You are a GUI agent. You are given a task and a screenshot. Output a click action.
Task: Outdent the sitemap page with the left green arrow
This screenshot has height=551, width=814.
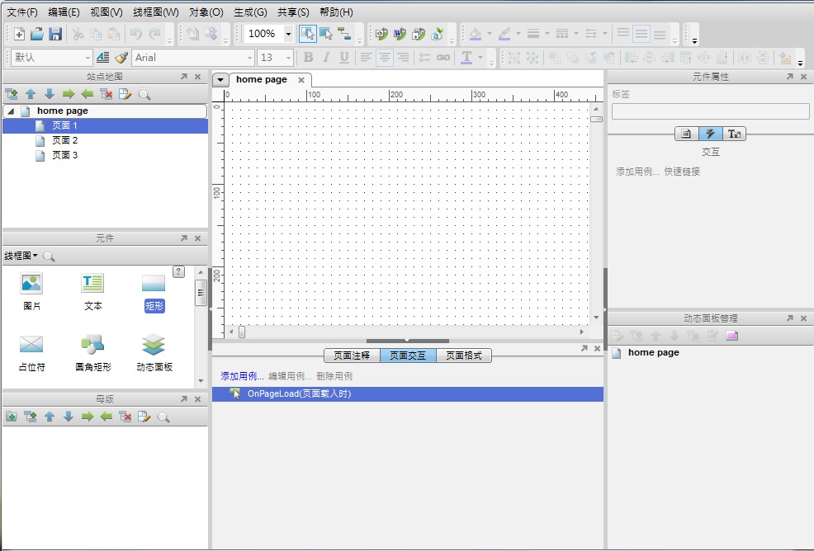coord(88,94)
